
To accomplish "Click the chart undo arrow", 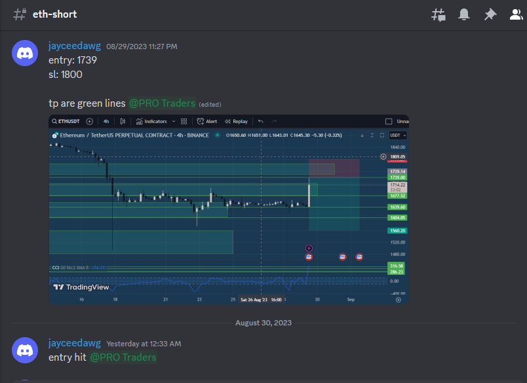I will pos(260,122).
